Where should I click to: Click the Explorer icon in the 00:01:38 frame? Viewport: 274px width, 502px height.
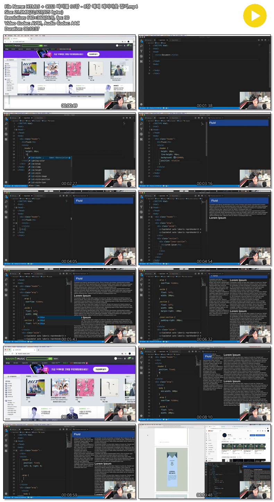pyautogui.click(x=142, y=41)
